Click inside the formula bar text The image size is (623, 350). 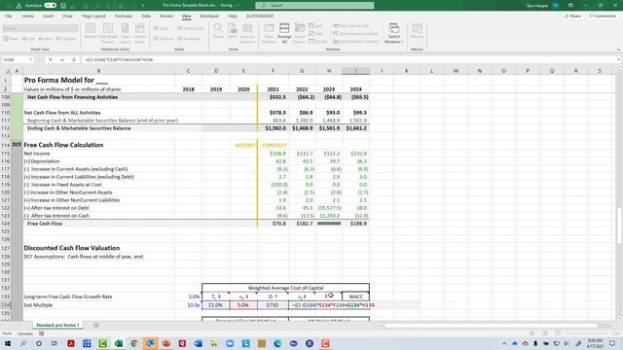[119, 59]
